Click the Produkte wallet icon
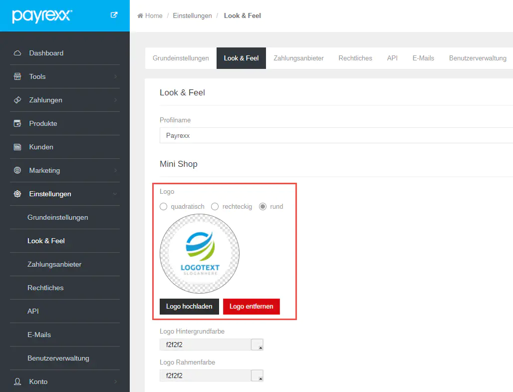 pos(17,123)
